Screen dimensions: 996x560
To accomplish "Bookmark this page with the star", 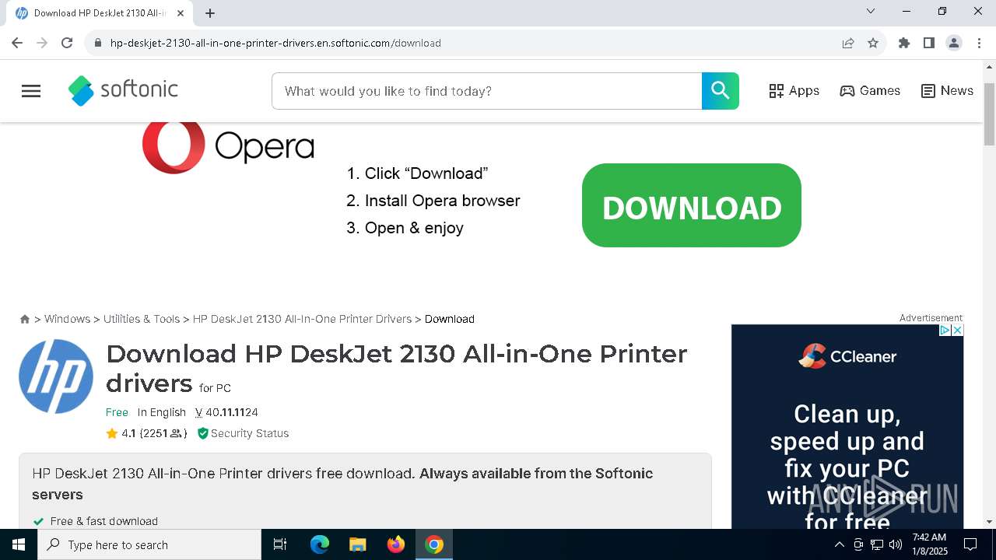I will pyautogui.click(x=873, y=43).
